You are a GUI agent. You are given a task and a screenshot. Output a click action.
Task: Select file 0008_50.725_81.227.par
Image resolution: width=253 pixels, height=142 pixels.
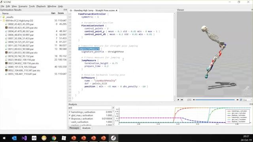click(x=21, y=42)
